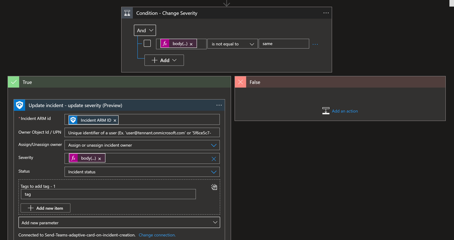Click the 'same' value input field
Screen dimensions: 454x240
point(284,44)
